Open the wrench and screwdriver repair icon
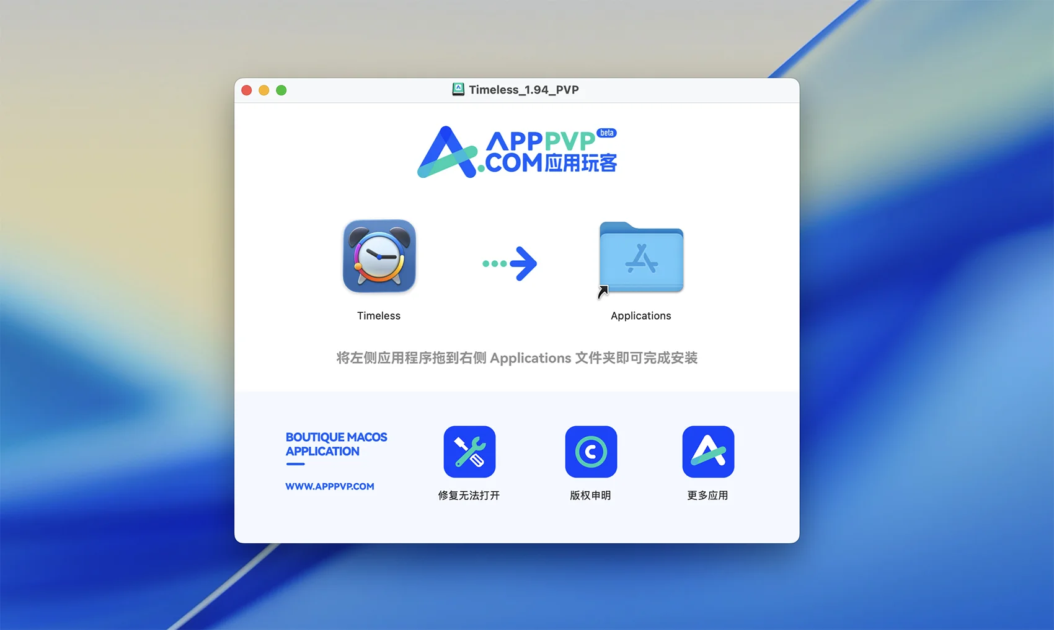 pyautogui.click(x=469, y=452)
